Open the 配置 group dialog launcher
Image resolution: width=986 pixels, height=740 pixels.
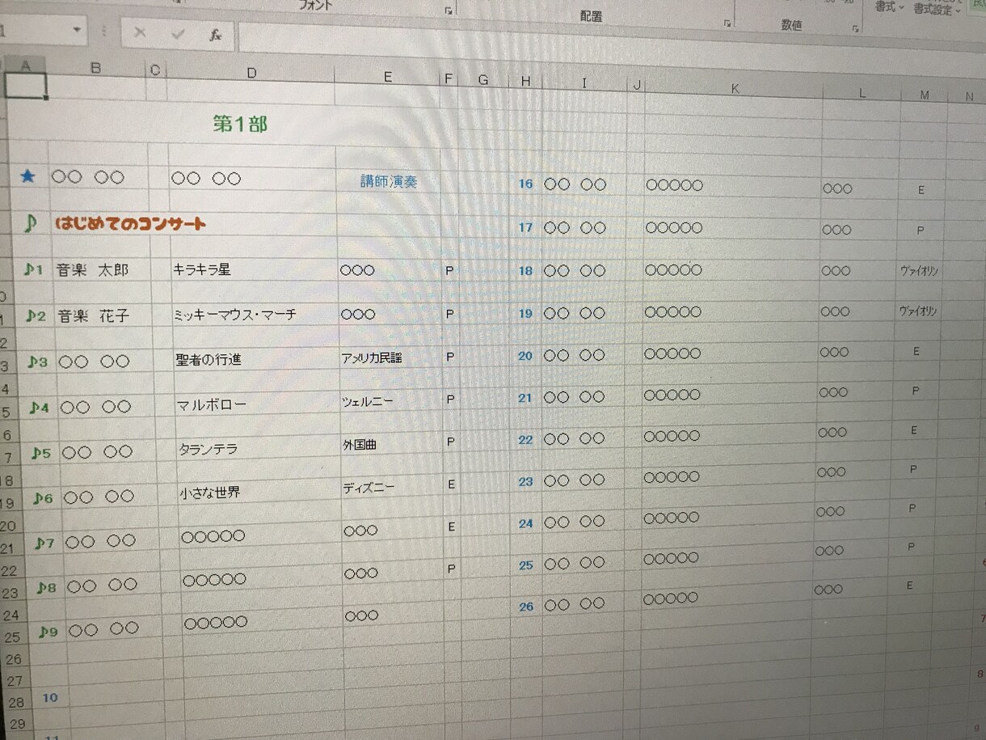[727, 24]
